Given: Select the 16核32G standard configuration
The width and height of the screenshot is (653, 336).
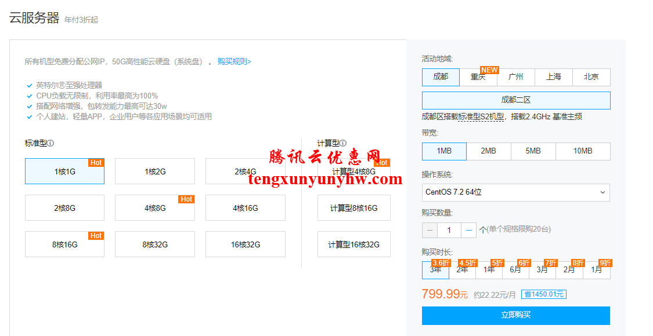Looking at the screenshot, I should 246,244.
